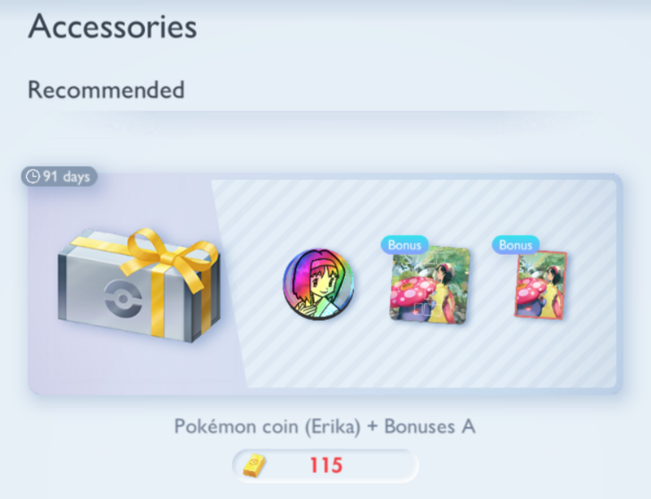
Task: Select the rainbow Erika Pokémon coin
Action: (319, 284)
